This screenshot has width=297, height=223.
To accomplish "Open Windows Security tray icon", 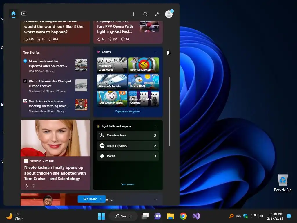I will 245,216.
